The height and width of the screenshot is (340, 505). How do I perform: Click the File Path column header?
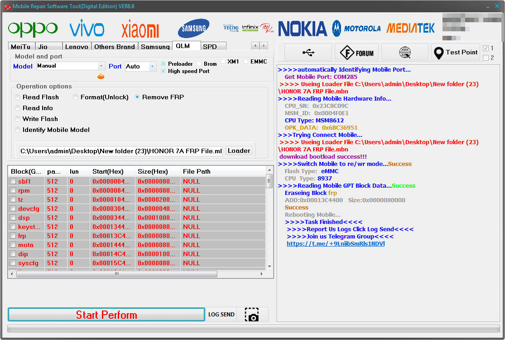(x=222, y=171)
